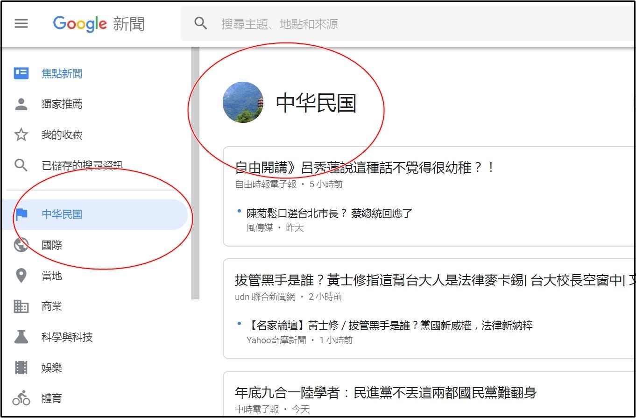Open 商業 business section
The height and width of the screenshot is (418, 636).
point(52,307)
